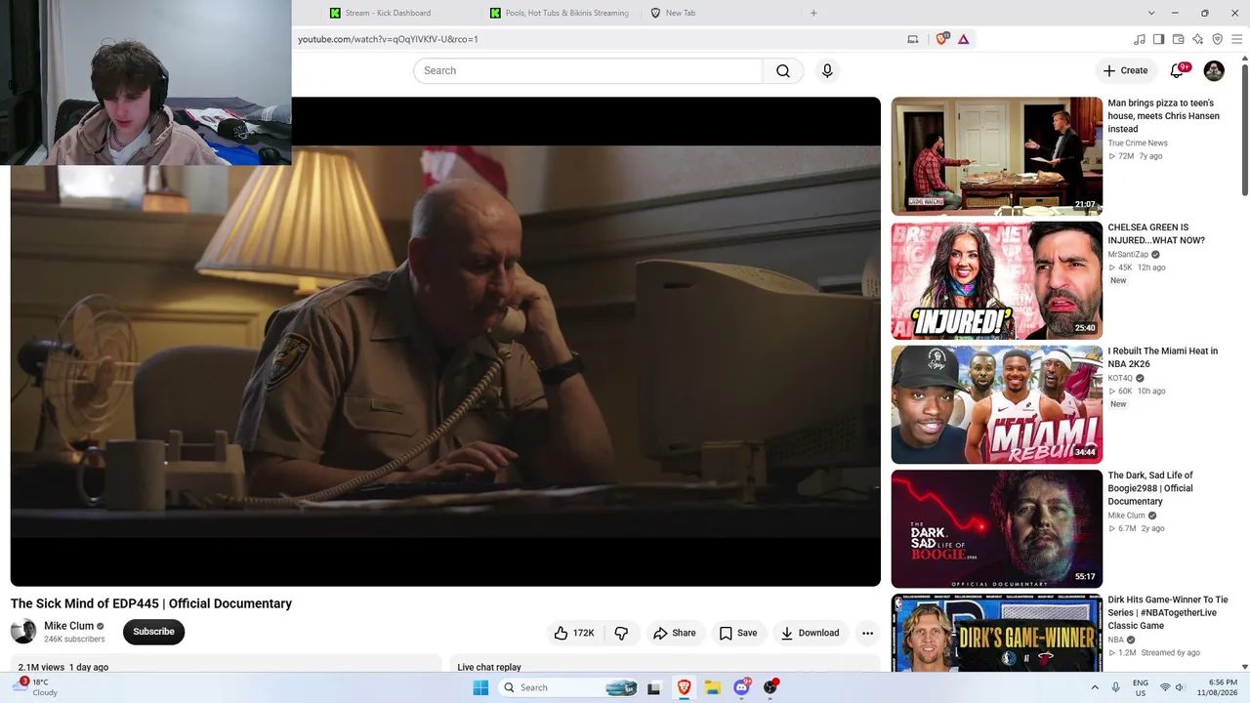Open Brave Leo AI sparkle icon
This screenshot has width=1250, height=703.
pos(1197,39)
